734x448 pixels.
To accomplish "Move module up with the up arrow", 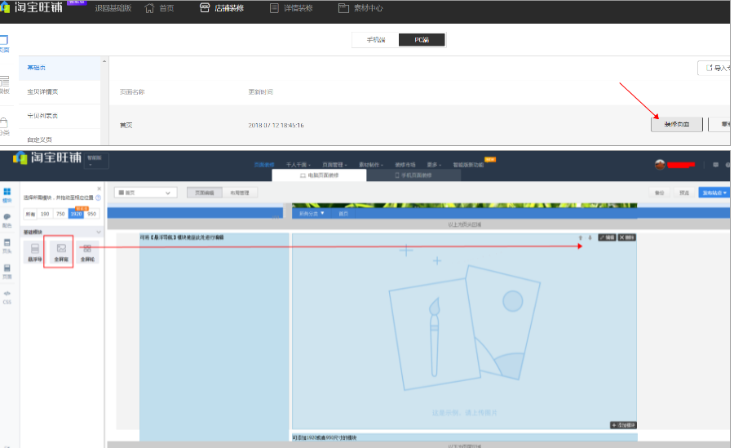I will pos(580,237).
